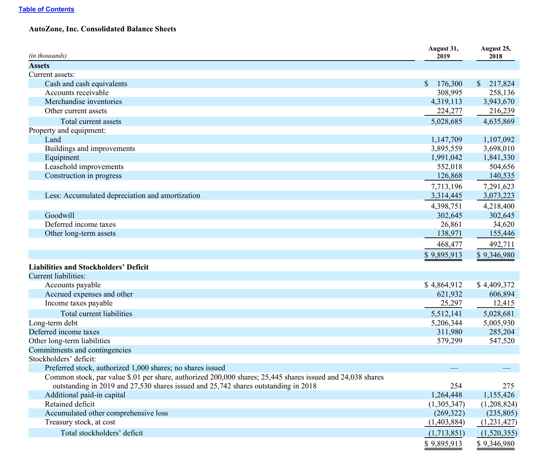Click 'Accumulated other comprehensive loss' label
This screenshot has width=552, height=460.
click(x=106, y=413)
